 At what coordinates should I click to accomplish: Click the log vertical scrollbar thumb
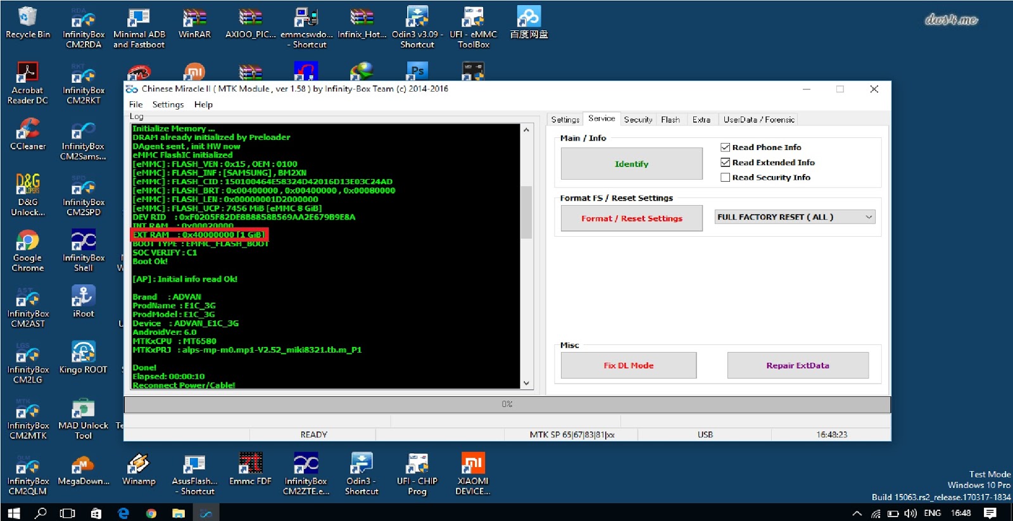coord(526,212)
